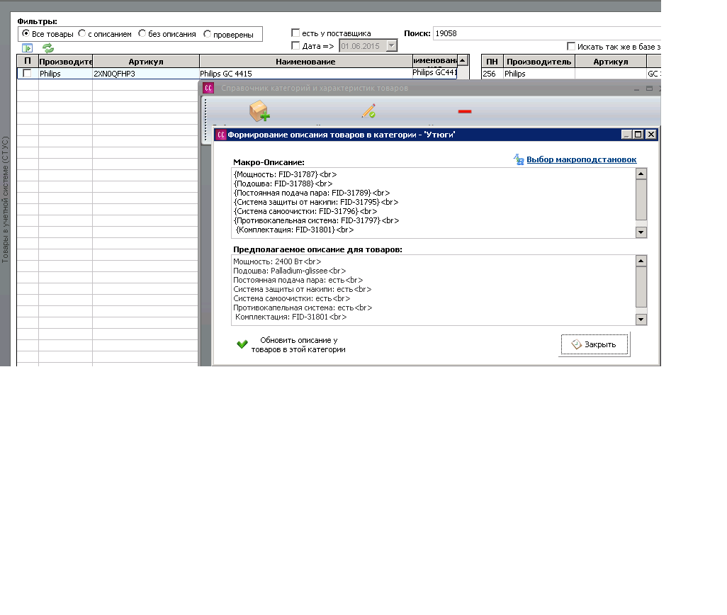
Task: Click the Макро-Описание scrollbar thumb
Action: click(x=641, y=200)
